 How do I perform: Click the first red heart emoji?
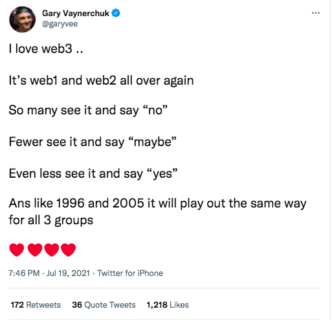(17, 250)
